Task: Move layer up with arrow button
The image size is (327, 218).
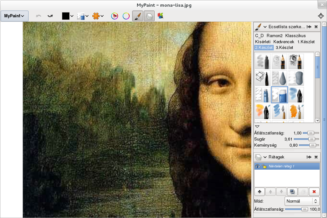Action: (x=271, y=192)
